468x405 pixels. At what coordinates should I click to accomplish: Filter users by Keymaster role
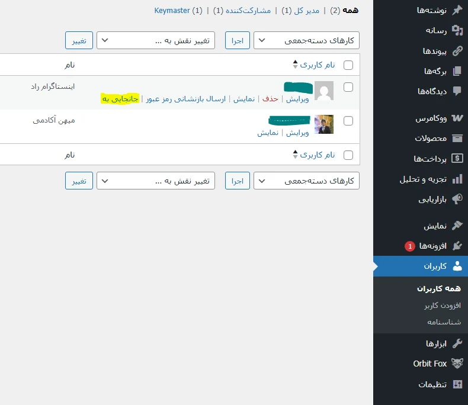pos(172,11)
